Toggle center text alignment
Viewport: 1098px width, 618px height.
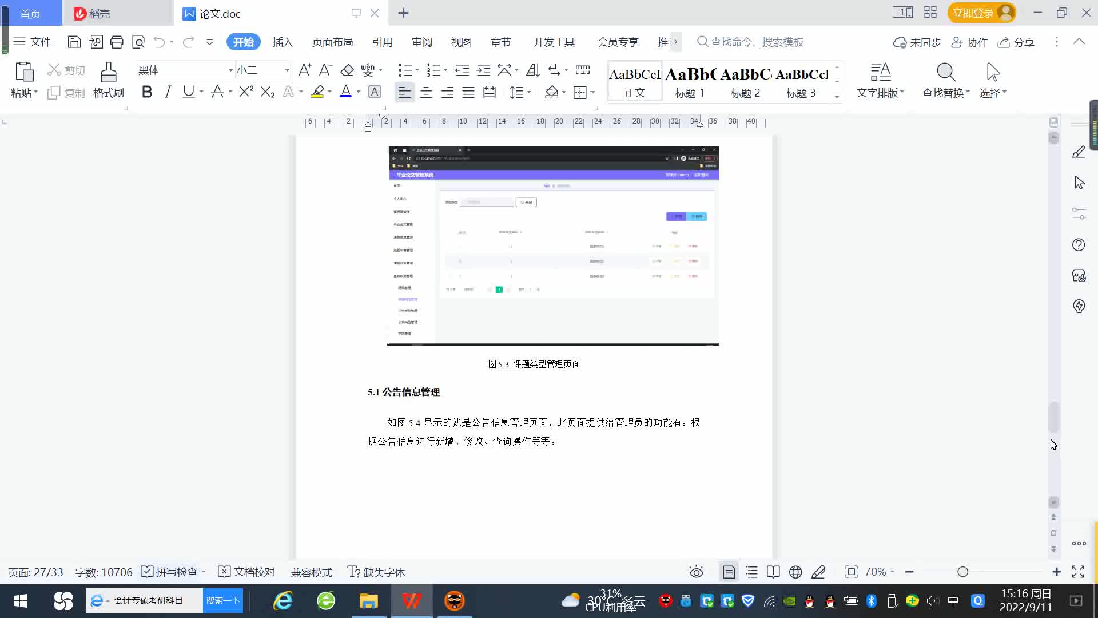(426, 92)
